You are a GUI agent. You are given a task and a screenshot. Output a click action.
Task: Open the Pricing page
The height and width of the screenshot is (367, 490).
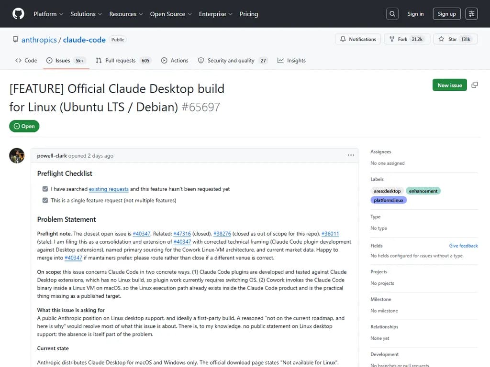pyautogui.click(x=249, y=14)
